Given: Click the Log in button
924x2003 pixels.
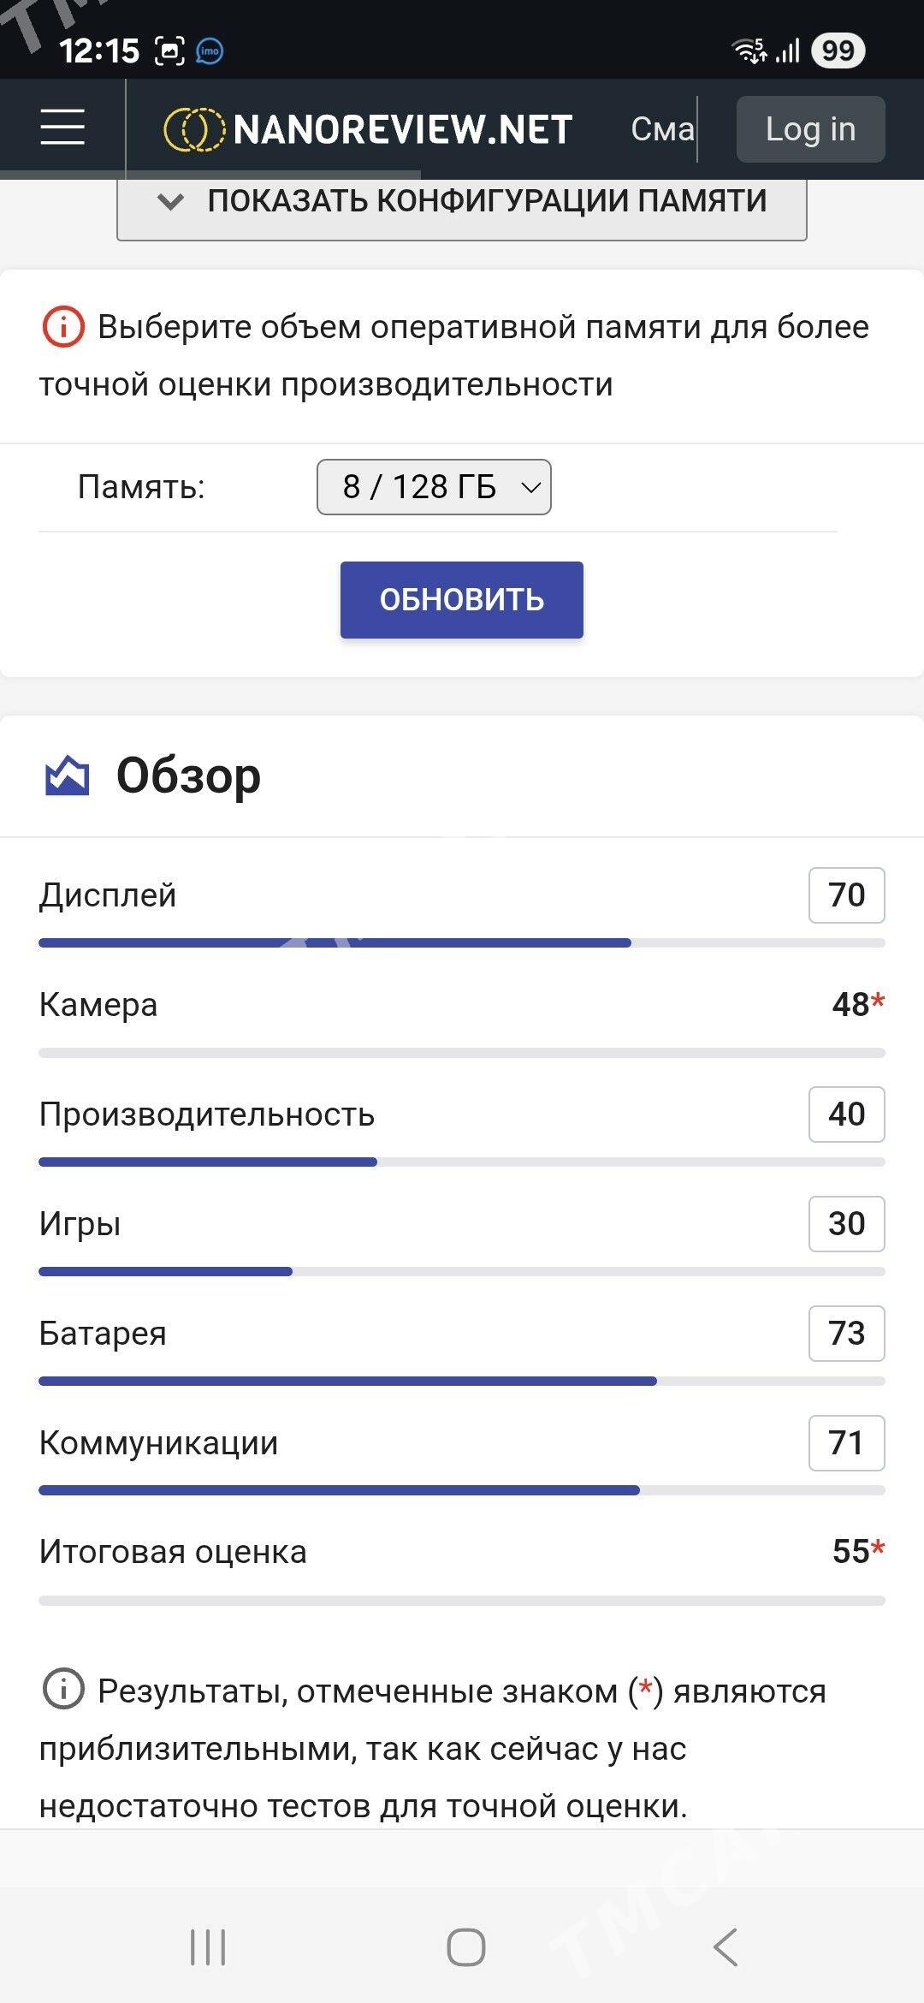Looking at the screenshot, I should [x=810, y=129].
